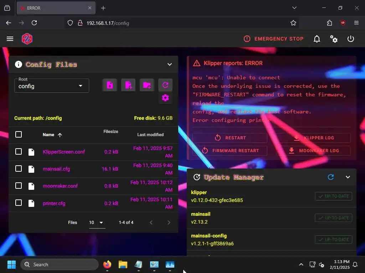365x273 pixels.
Task: Check the mainsail.cfg checkbox
Action: (19, 168)
